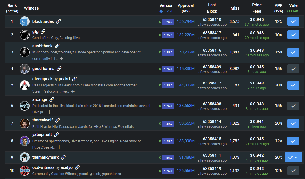This screenshot has height=179, width=305.
Task: Toggle the vote checkmark for blocktrades
Action: [x=293, y=21]
